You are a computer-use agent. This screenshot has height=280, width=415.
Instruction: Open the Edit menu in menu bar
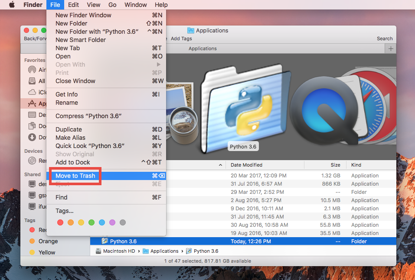click(x=73, y=5)
